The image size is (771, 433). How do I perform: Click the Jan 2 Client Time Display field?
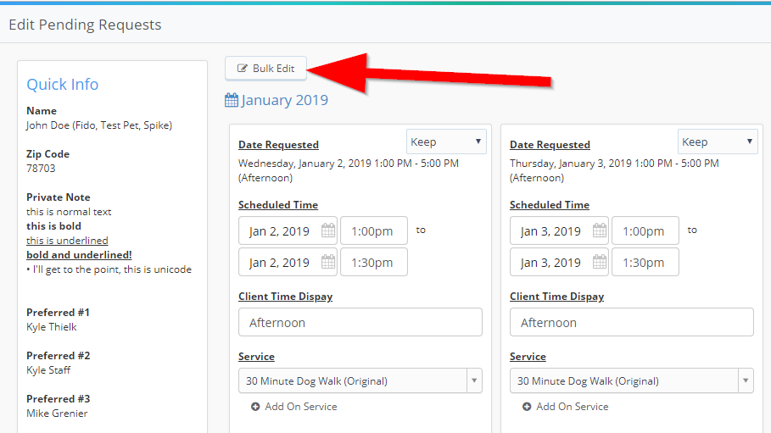click(x=360, y=322)
